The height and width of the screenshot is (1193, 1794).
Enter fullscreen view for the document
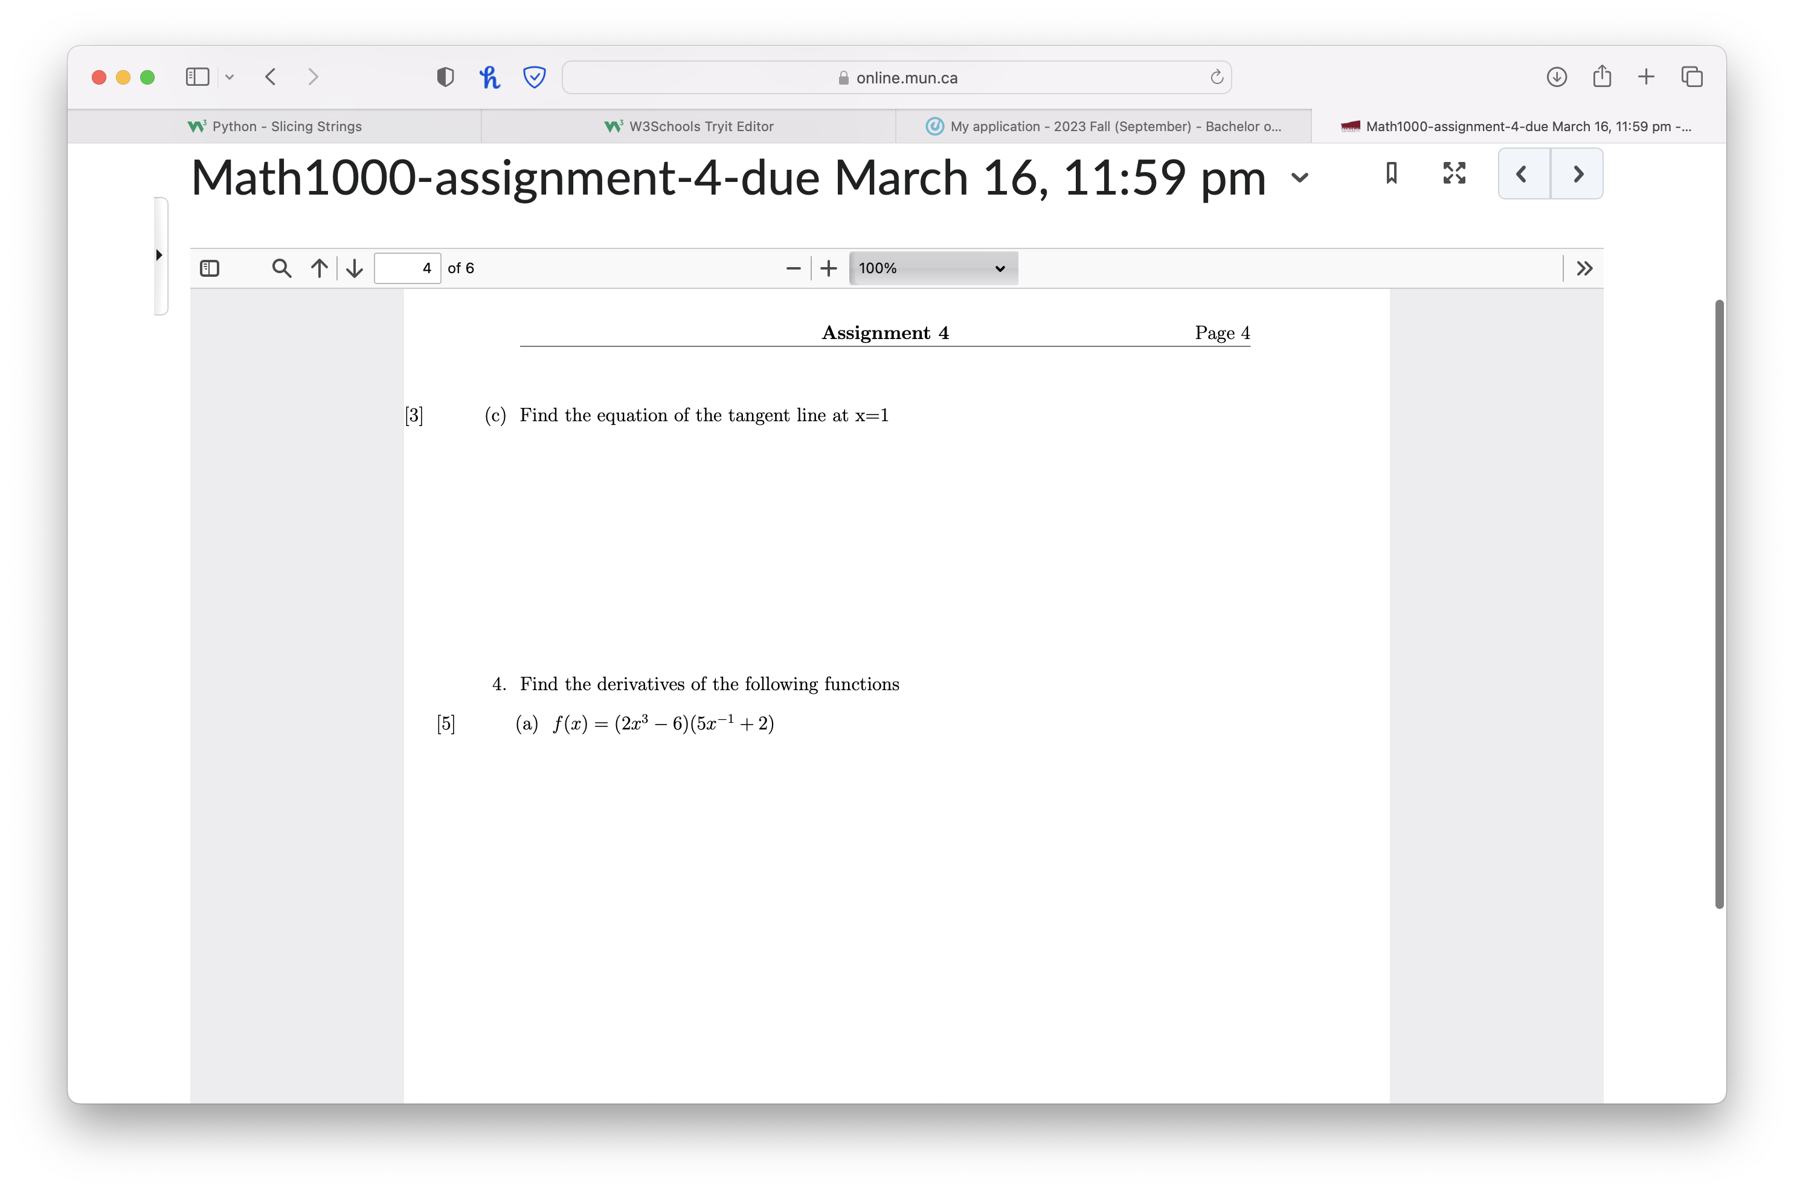point(1454,173)
